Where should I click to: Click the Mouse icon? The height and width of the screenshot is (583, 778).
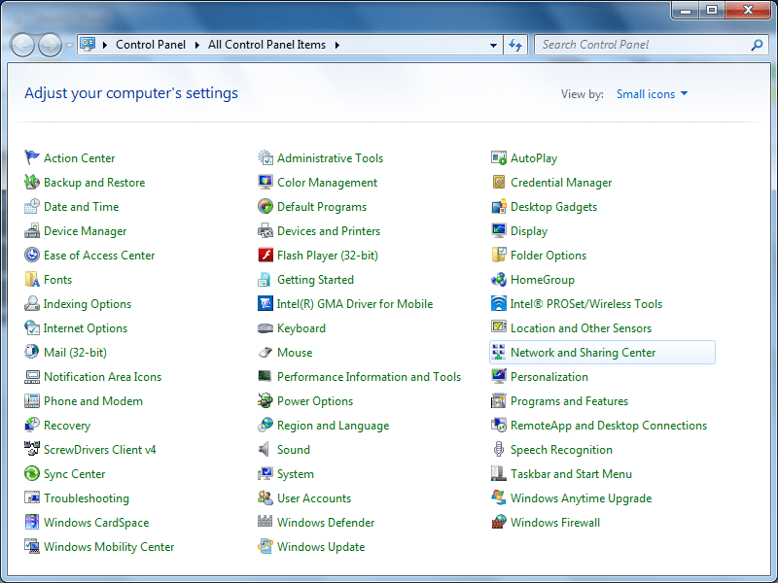[265, 352]
